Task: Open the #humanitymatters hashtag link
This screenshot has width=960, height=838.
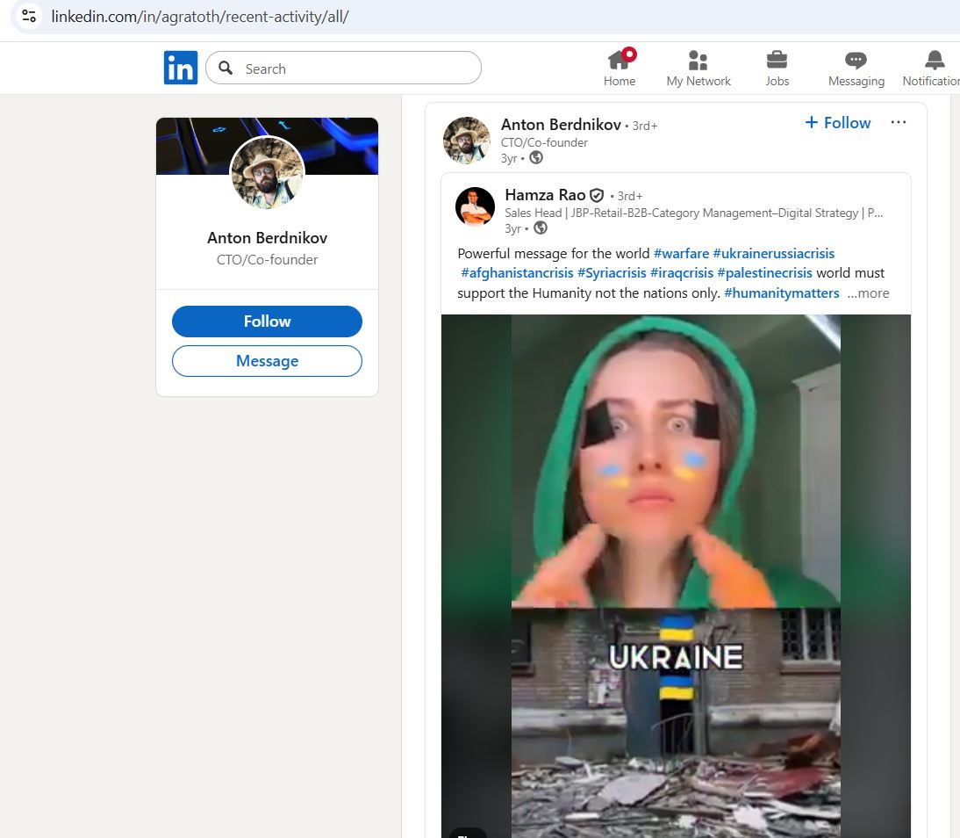Action: point(781,293)
